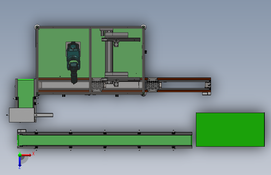
Task: Select the gray box beside the small conveyor
Action: point(22,115)
